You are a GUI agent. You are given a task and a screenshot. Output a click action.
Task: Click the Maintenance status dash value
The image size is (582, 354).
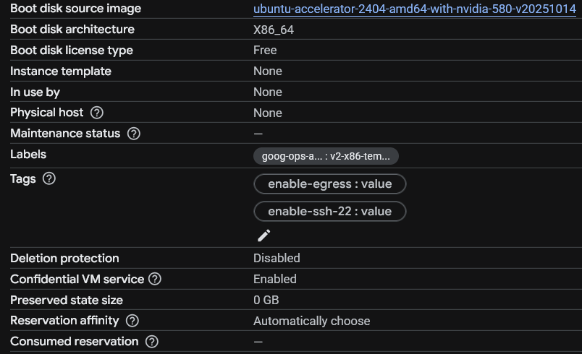coord(258,134)
